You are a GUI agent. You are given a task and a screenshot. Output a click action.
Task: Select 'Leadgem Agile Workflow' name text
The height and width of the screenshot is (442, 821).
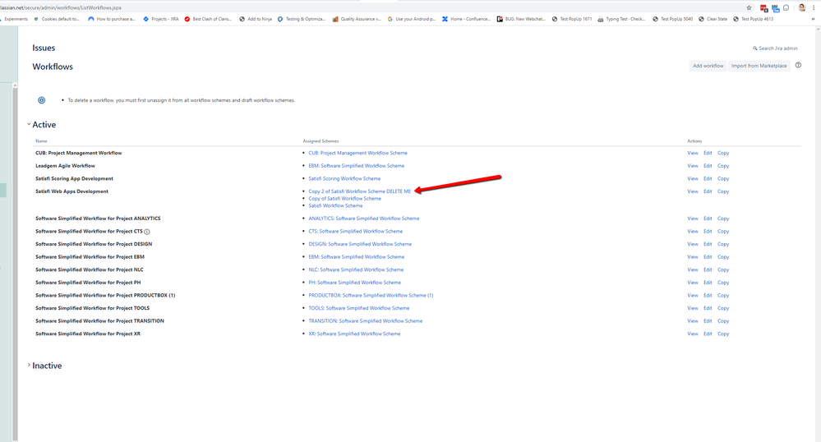tap(66, 165)
